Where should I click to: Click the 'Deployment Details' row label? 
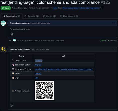[x=22, y=65]
